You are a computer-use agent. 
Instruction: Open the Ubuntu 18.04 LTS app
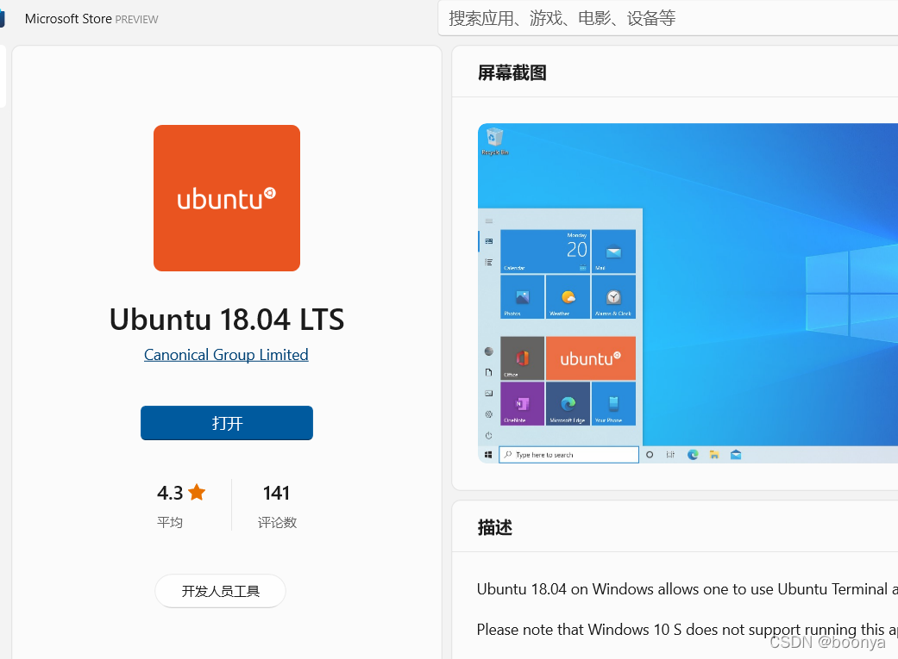227,423
